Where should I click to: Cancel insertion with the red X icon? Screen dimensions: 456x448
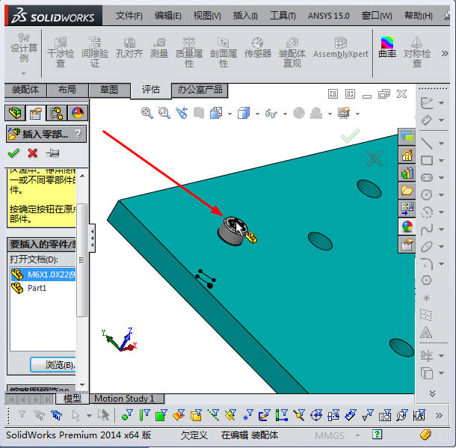32,153
